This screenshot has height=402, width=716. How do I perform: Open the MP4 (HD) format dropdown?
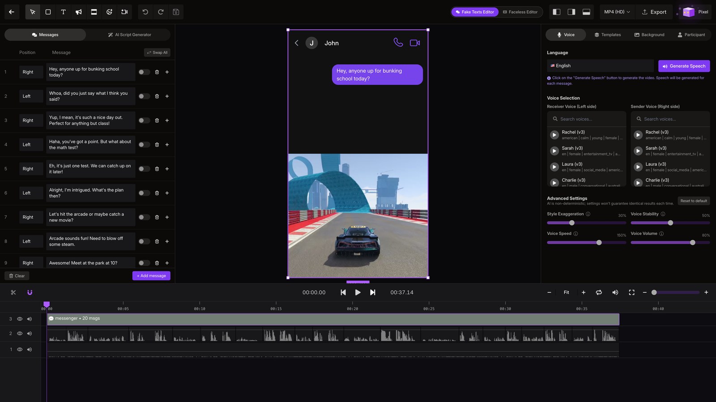617,12
